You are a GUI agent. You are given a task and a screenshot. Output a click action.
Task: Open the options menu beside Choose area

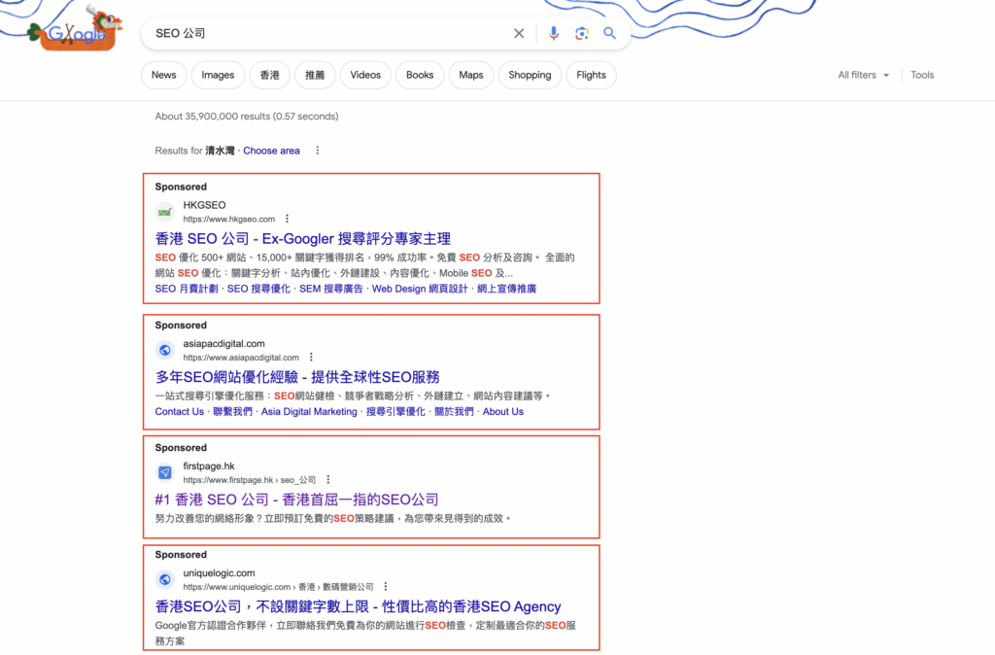pos(317,151)
